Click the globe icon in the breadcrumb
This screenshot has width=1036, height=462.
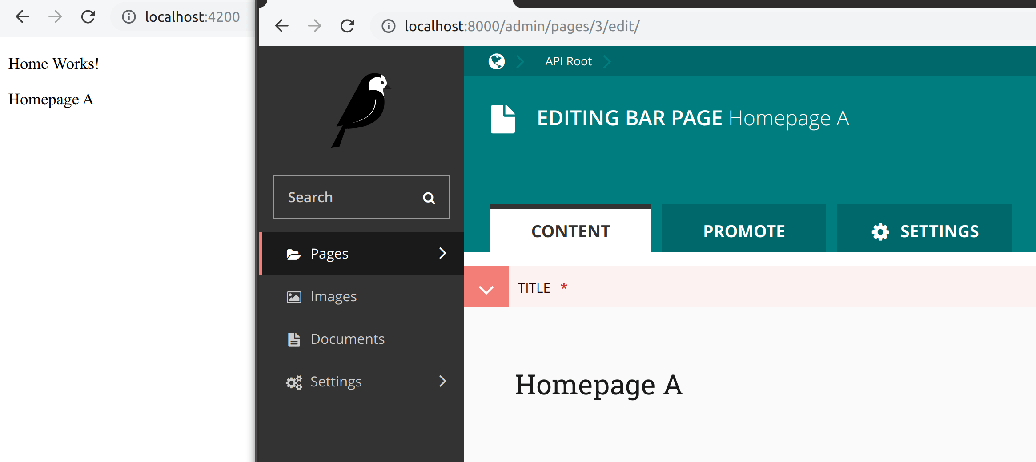[x=497, y=61]
